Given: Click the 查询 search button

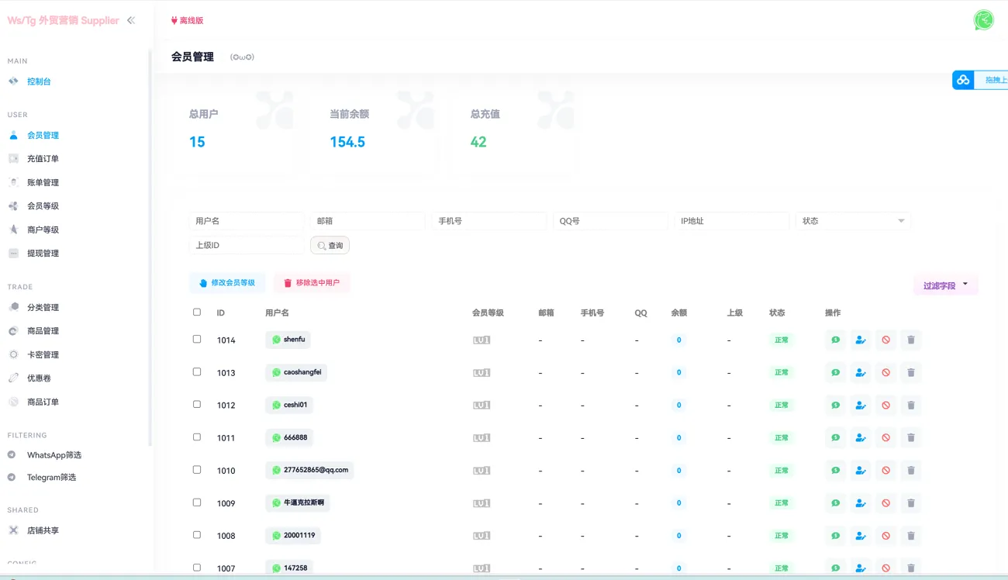Looking at the screenshot, I should point(330,244).
